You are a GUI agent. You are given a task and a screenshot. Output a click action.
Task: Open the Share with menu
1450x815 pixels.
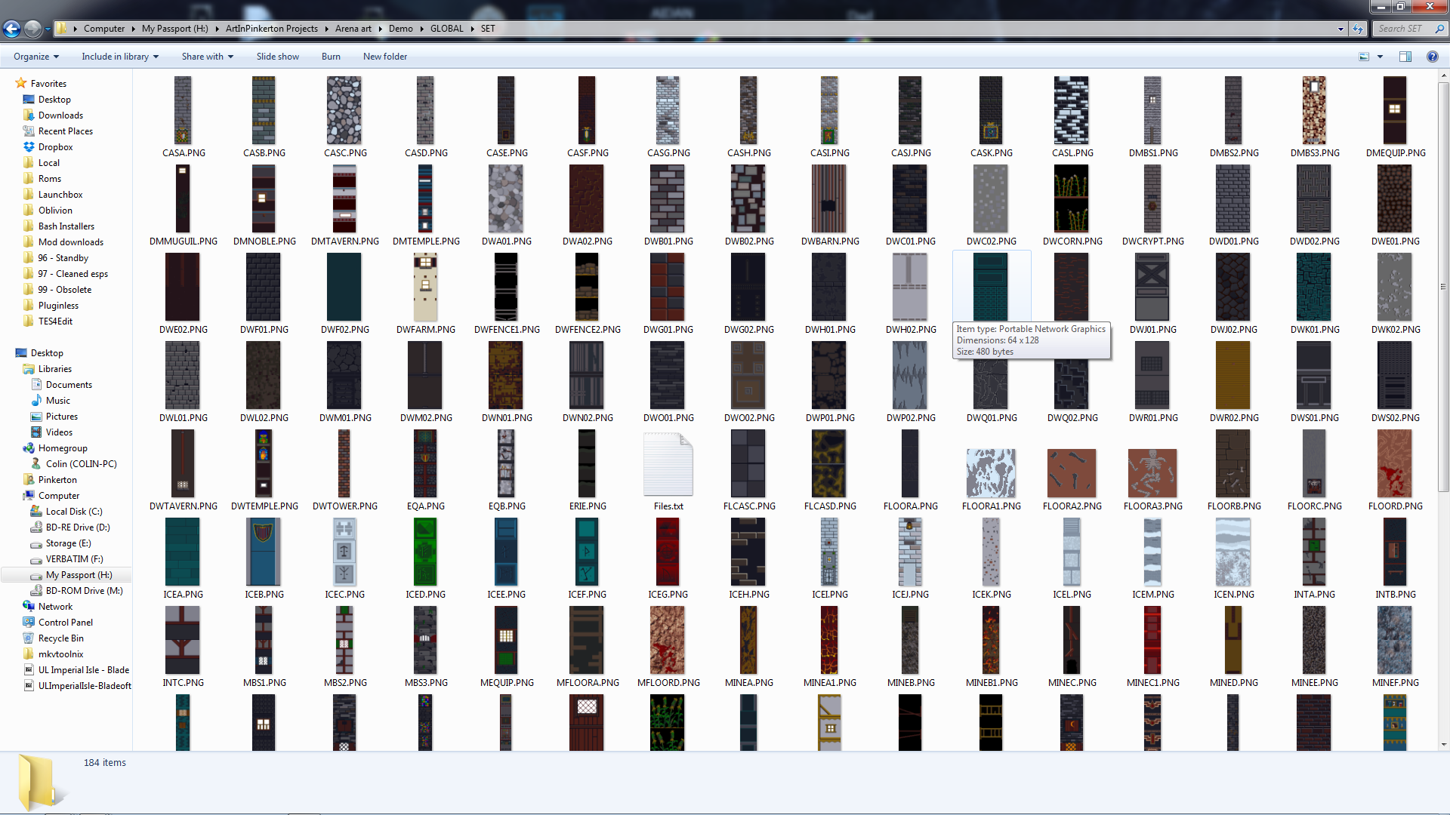(207, 57)
